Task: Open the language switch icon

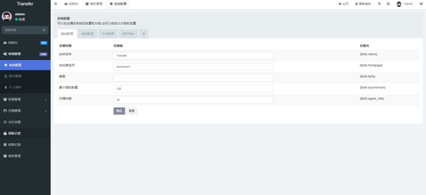Action: pos(379,4)
